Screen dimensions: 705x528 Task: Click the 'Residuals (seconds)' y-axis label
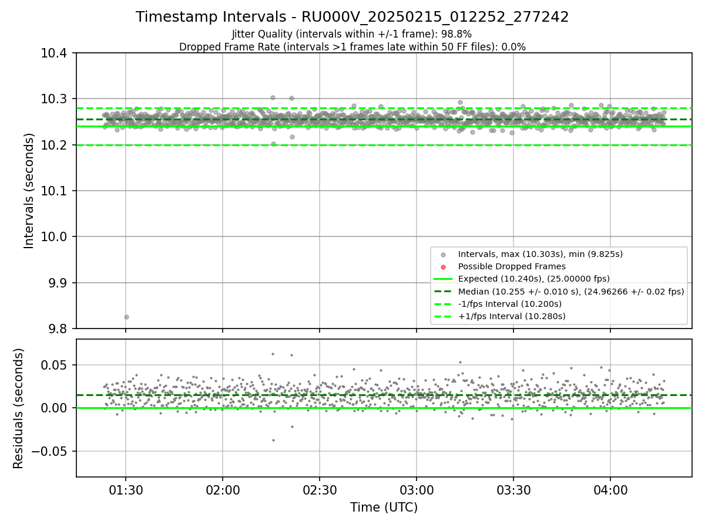pos(18,408)
